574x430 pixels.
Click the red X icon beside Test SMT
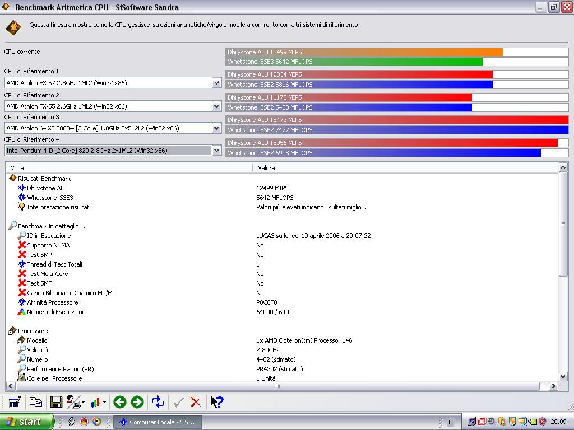(x=22, y=283)
